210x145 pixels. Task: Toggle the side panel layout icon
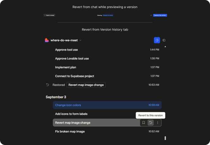pyautogui.click(x=164, y=40)
